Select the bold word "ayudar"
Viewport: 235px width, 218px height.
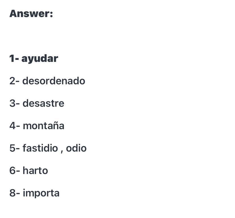click(x=40, y=59)
